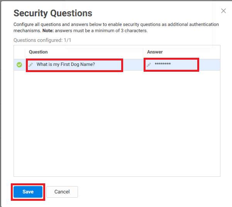232x207 pixels.
Task: Click the pencil icon beside the answer
Action: coord(149,65)
